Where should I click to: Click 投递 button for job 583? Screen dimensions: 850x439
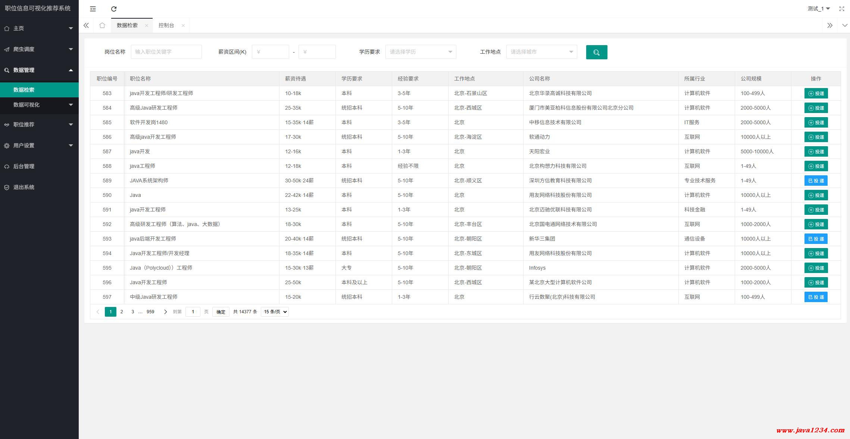[x=816, y=94]
